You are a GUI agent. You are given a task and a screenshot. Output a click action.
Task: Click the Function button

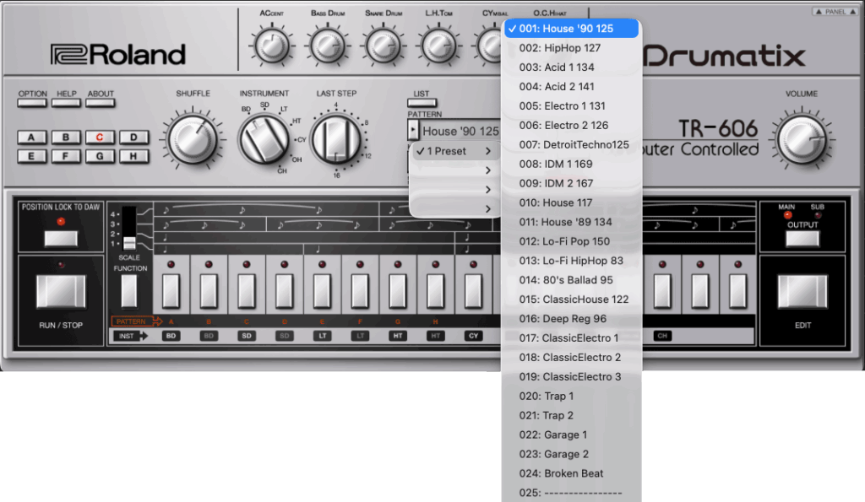(x=129, y=290)
